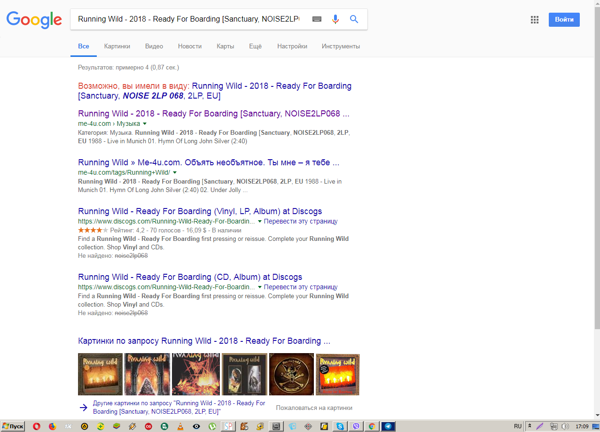Open the volume control in system tray
The width and height of the screenshot is (600, 432).
565,426
